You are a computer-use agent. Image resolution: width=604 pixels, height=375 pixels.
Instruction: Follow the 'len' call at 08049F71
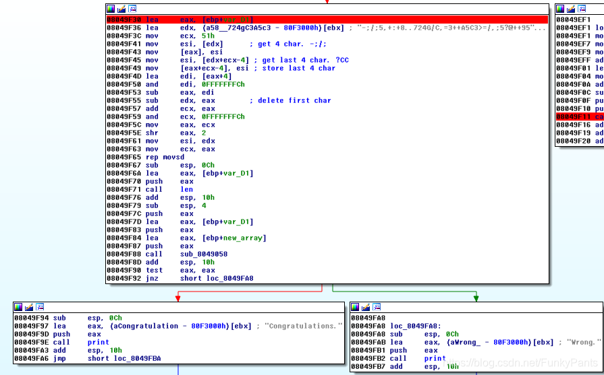[x=186, y=189]
